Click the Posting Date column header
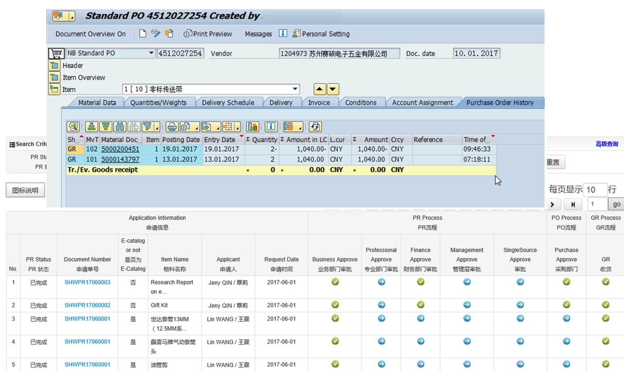The width and height of the screenshot is (624, 371). (x=181, y=140)
